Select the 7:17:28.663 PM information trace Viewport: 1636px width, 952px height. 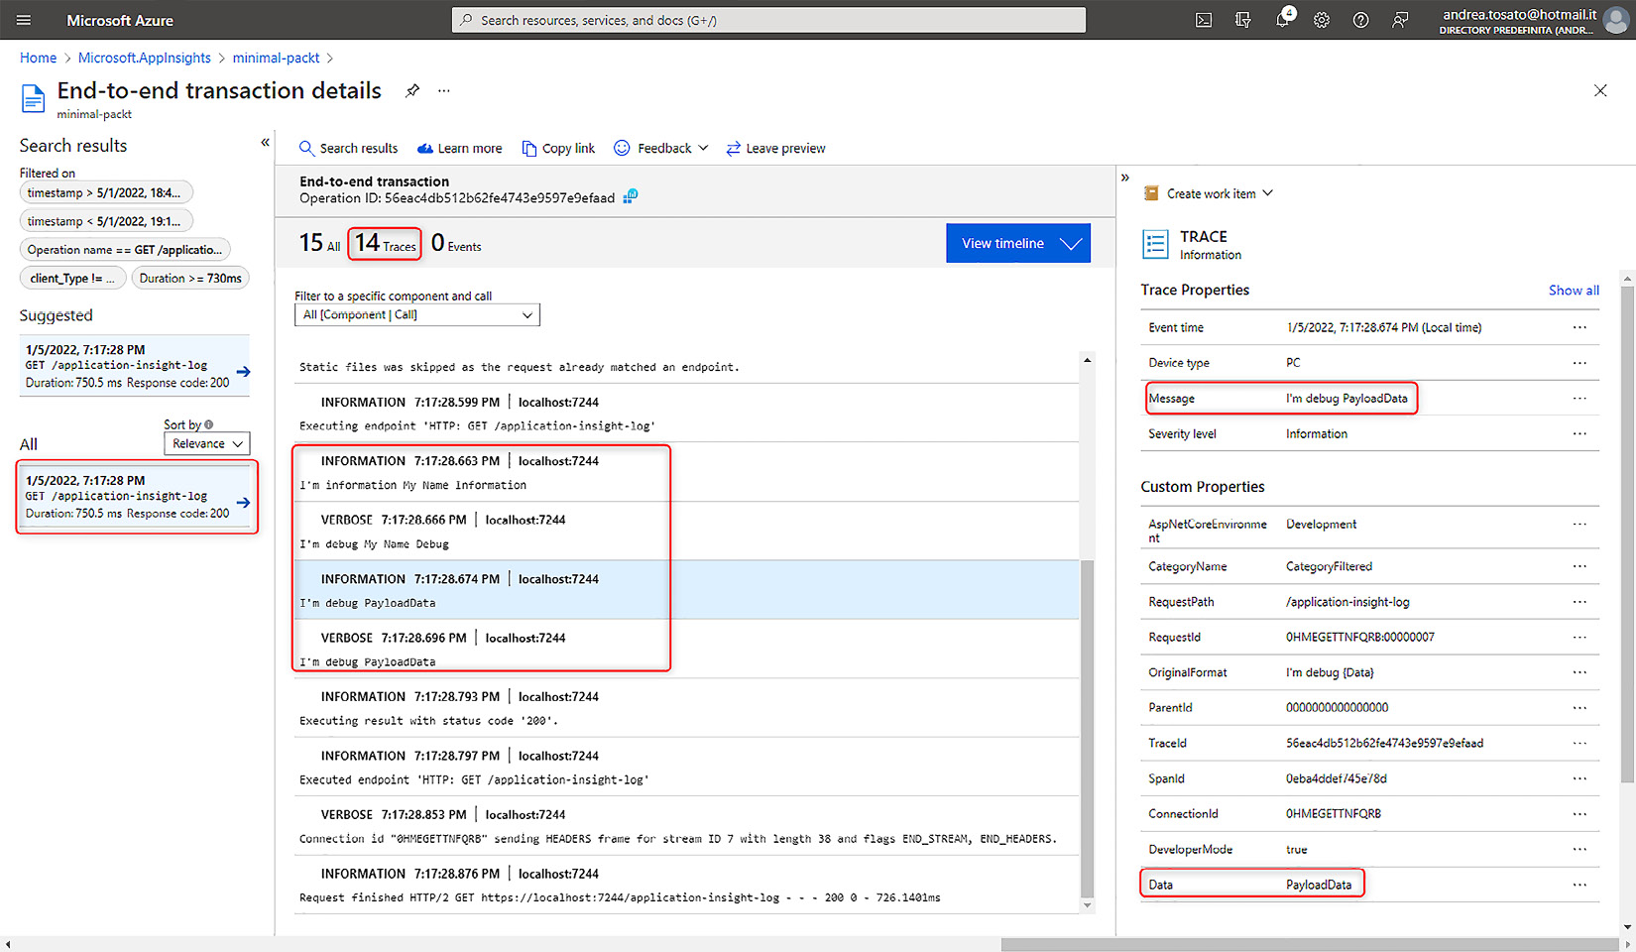(686, 472)
